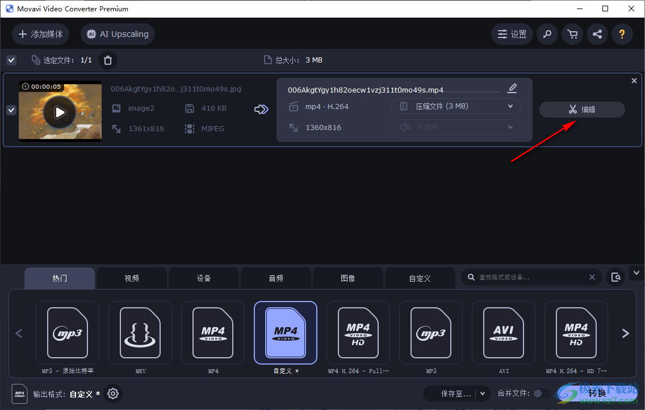Switch to the 图像 tab
This screenshot has height=410, width=645.
[x=348, y=278]
